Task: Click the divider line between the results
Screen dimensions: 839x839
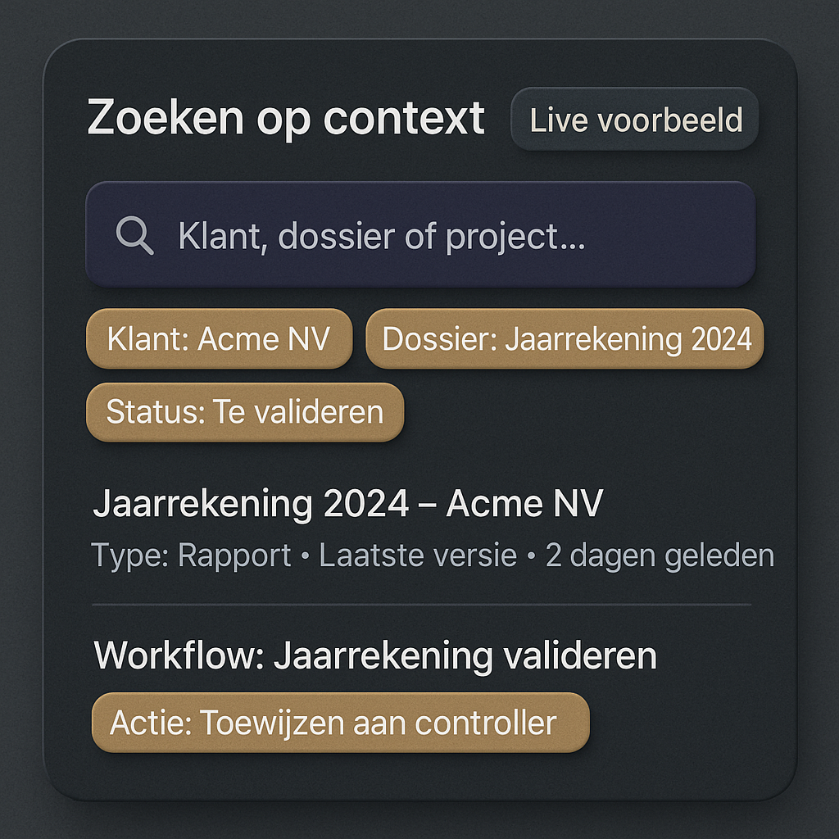Action: [421, 605]
